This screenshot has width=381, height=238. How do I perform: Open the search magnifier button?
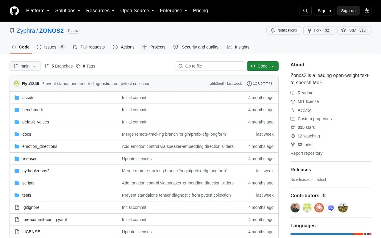point(305,11)
